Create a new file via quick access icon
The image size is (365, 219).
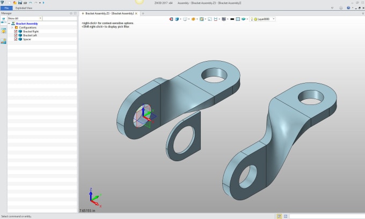(x=10, y=3)
